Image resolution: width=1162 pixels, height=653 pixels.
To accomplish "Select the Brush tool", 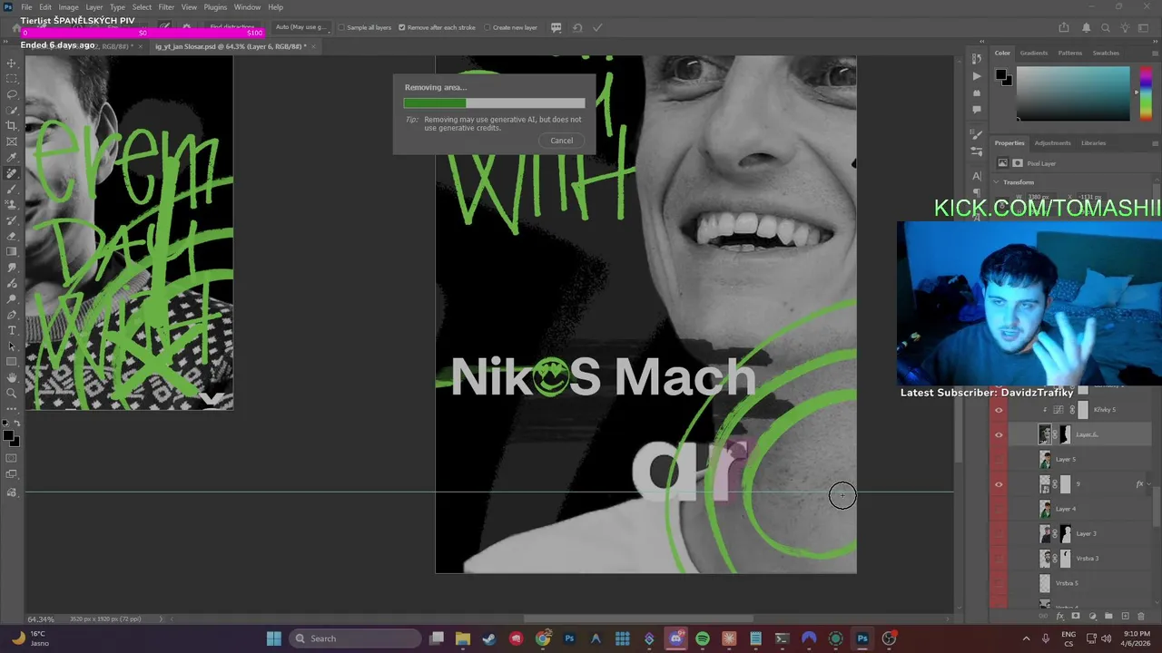I will [12, 189].
